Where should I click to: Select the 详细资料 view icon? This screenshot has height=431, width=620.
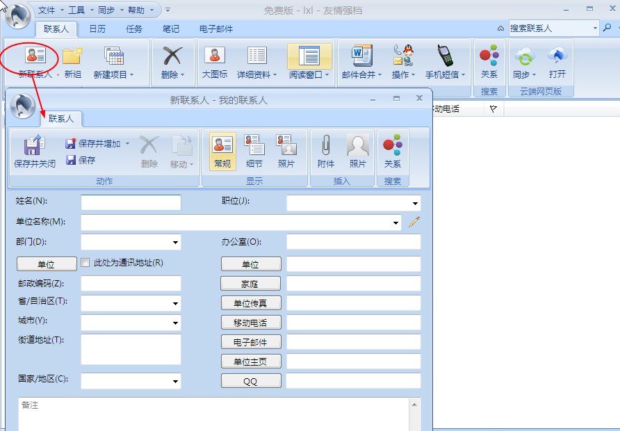257,56
